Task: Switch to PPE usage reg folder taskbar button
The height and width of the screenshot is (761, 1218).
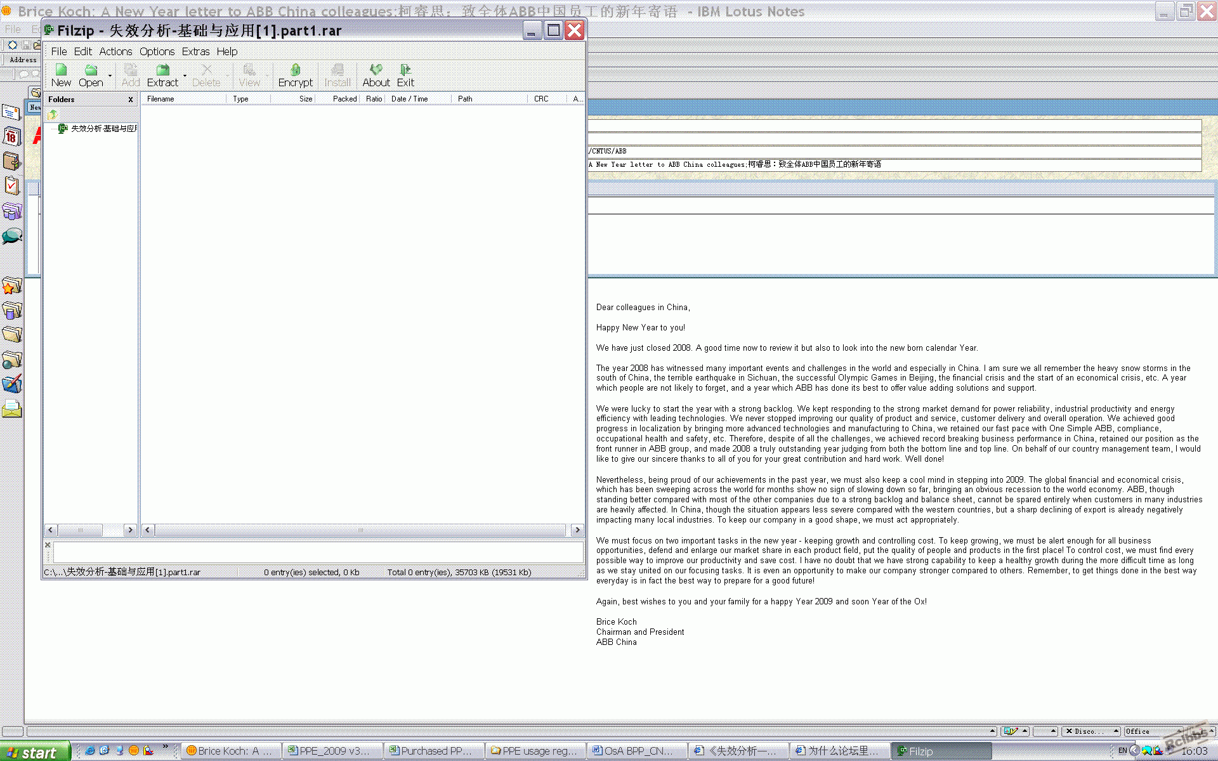Action: (x=536, y=751)
